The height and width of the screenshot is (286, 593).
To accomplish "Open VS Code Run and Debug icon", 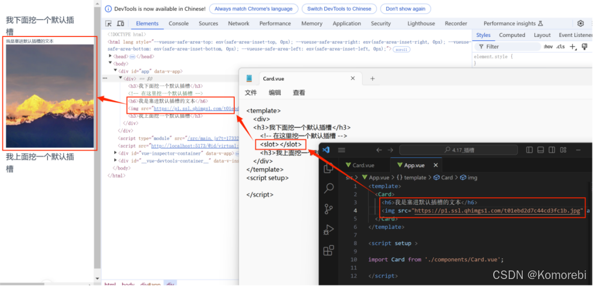I will click(329, 229).
